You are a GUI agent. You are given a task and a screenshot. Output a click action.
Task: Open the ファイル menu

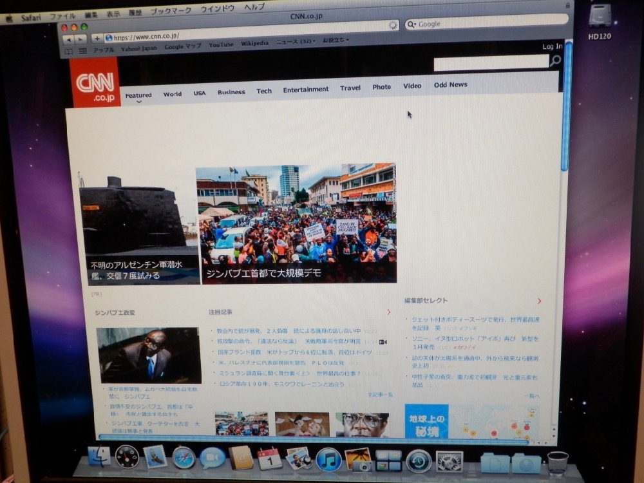[62, 16]
